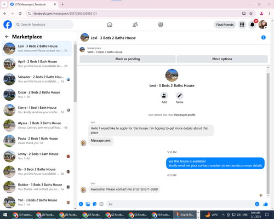Click the large Lexi listing photo
Image resolution: width=274 pixels, height=219 pixels.
click(172, 75)
